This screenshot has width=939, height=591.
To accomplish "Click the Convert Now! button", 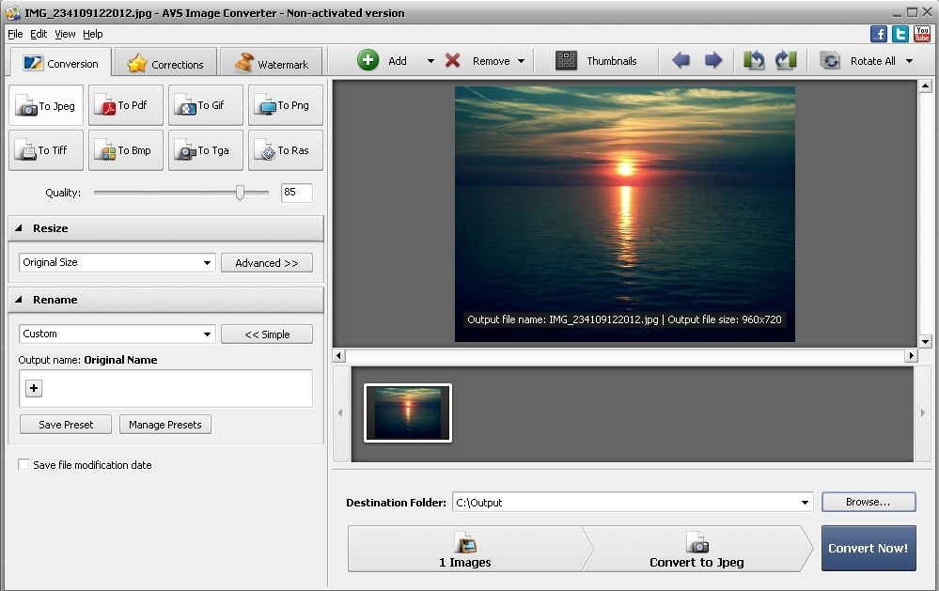I will click(x=868, y=548).
